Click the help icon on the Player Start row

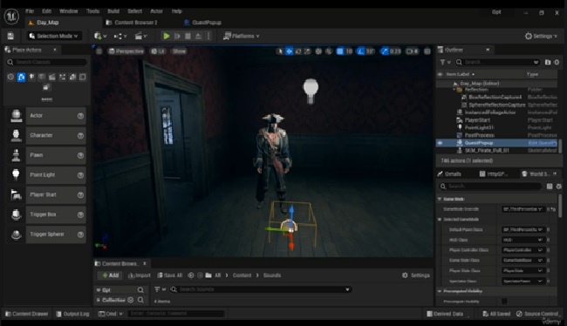(x=80, y=195)
